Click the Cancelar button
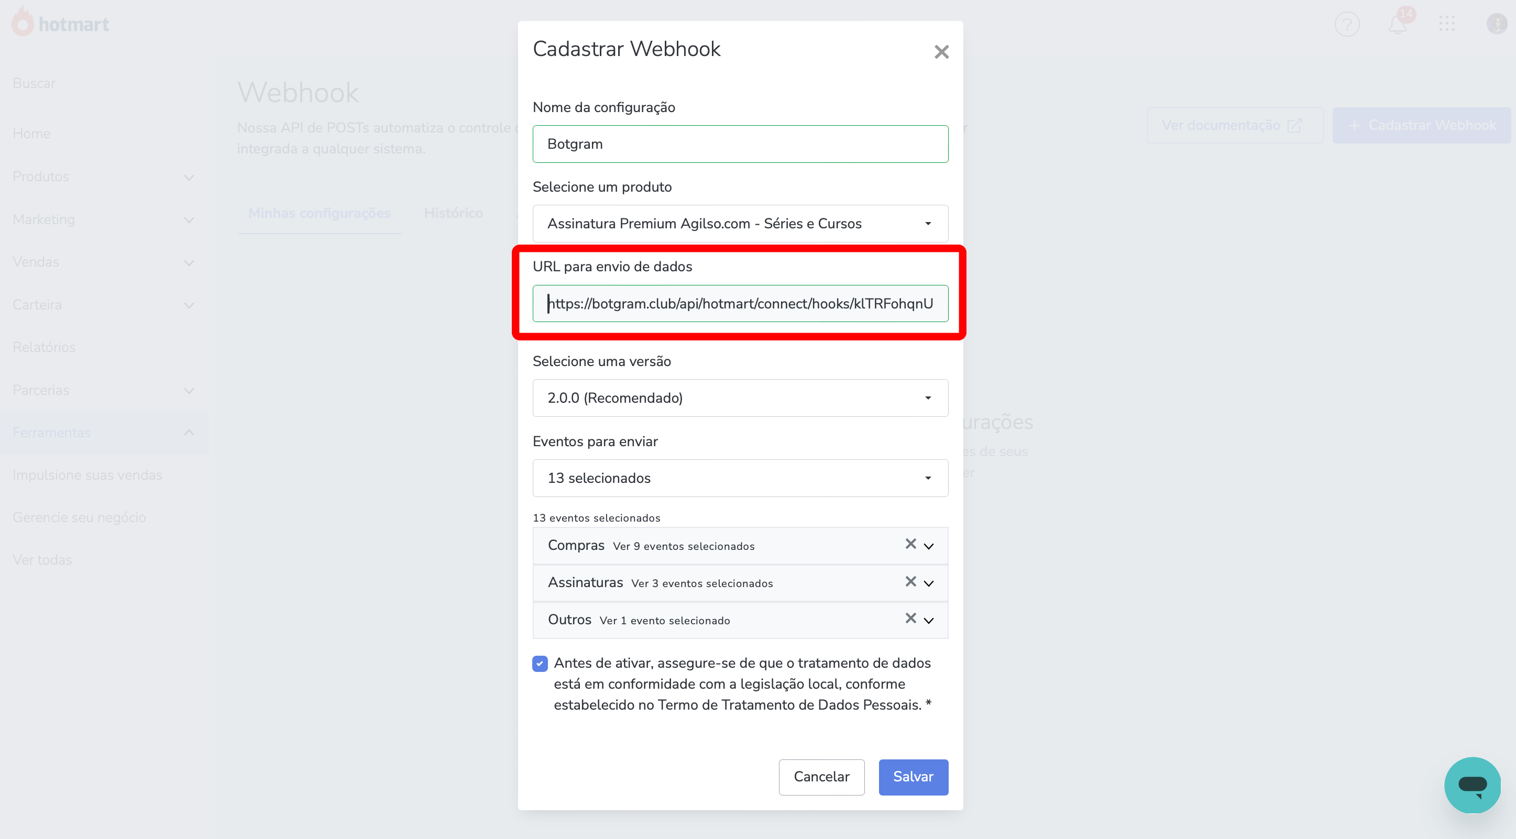1516x839 pixels. coord(821,777)
